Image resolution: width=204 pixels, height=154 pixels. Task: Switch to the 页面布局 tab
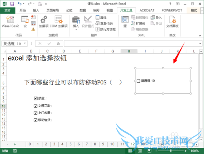click(53, 10)
